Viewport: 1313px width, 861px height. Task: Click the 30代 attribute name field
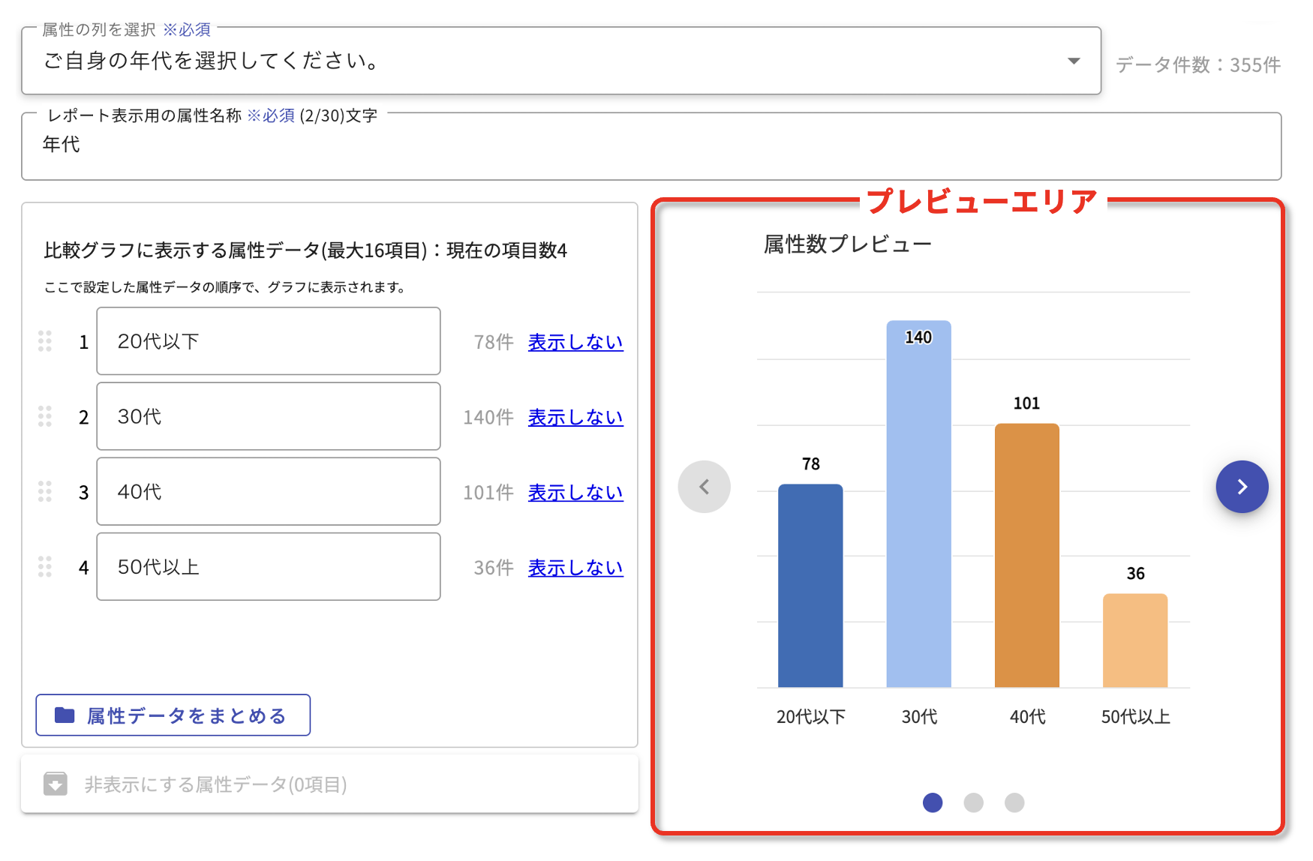coord(269,416)
